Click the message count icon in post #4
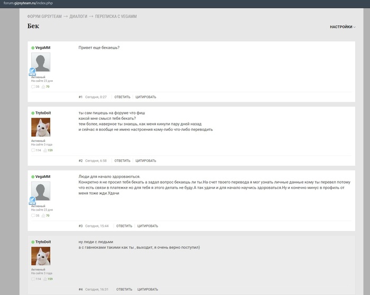Viewport: 370px width, 295px height. point(33,279)
